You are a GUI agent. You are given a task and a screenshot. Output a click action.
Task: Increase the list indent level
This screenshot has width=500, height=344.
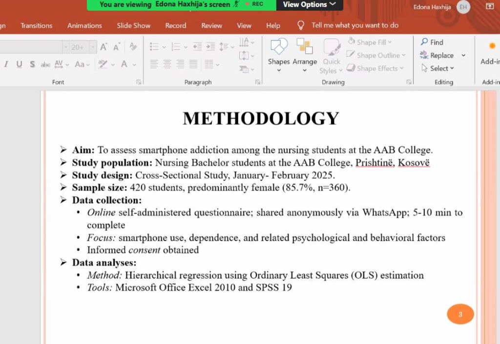(x=210, y=47)
